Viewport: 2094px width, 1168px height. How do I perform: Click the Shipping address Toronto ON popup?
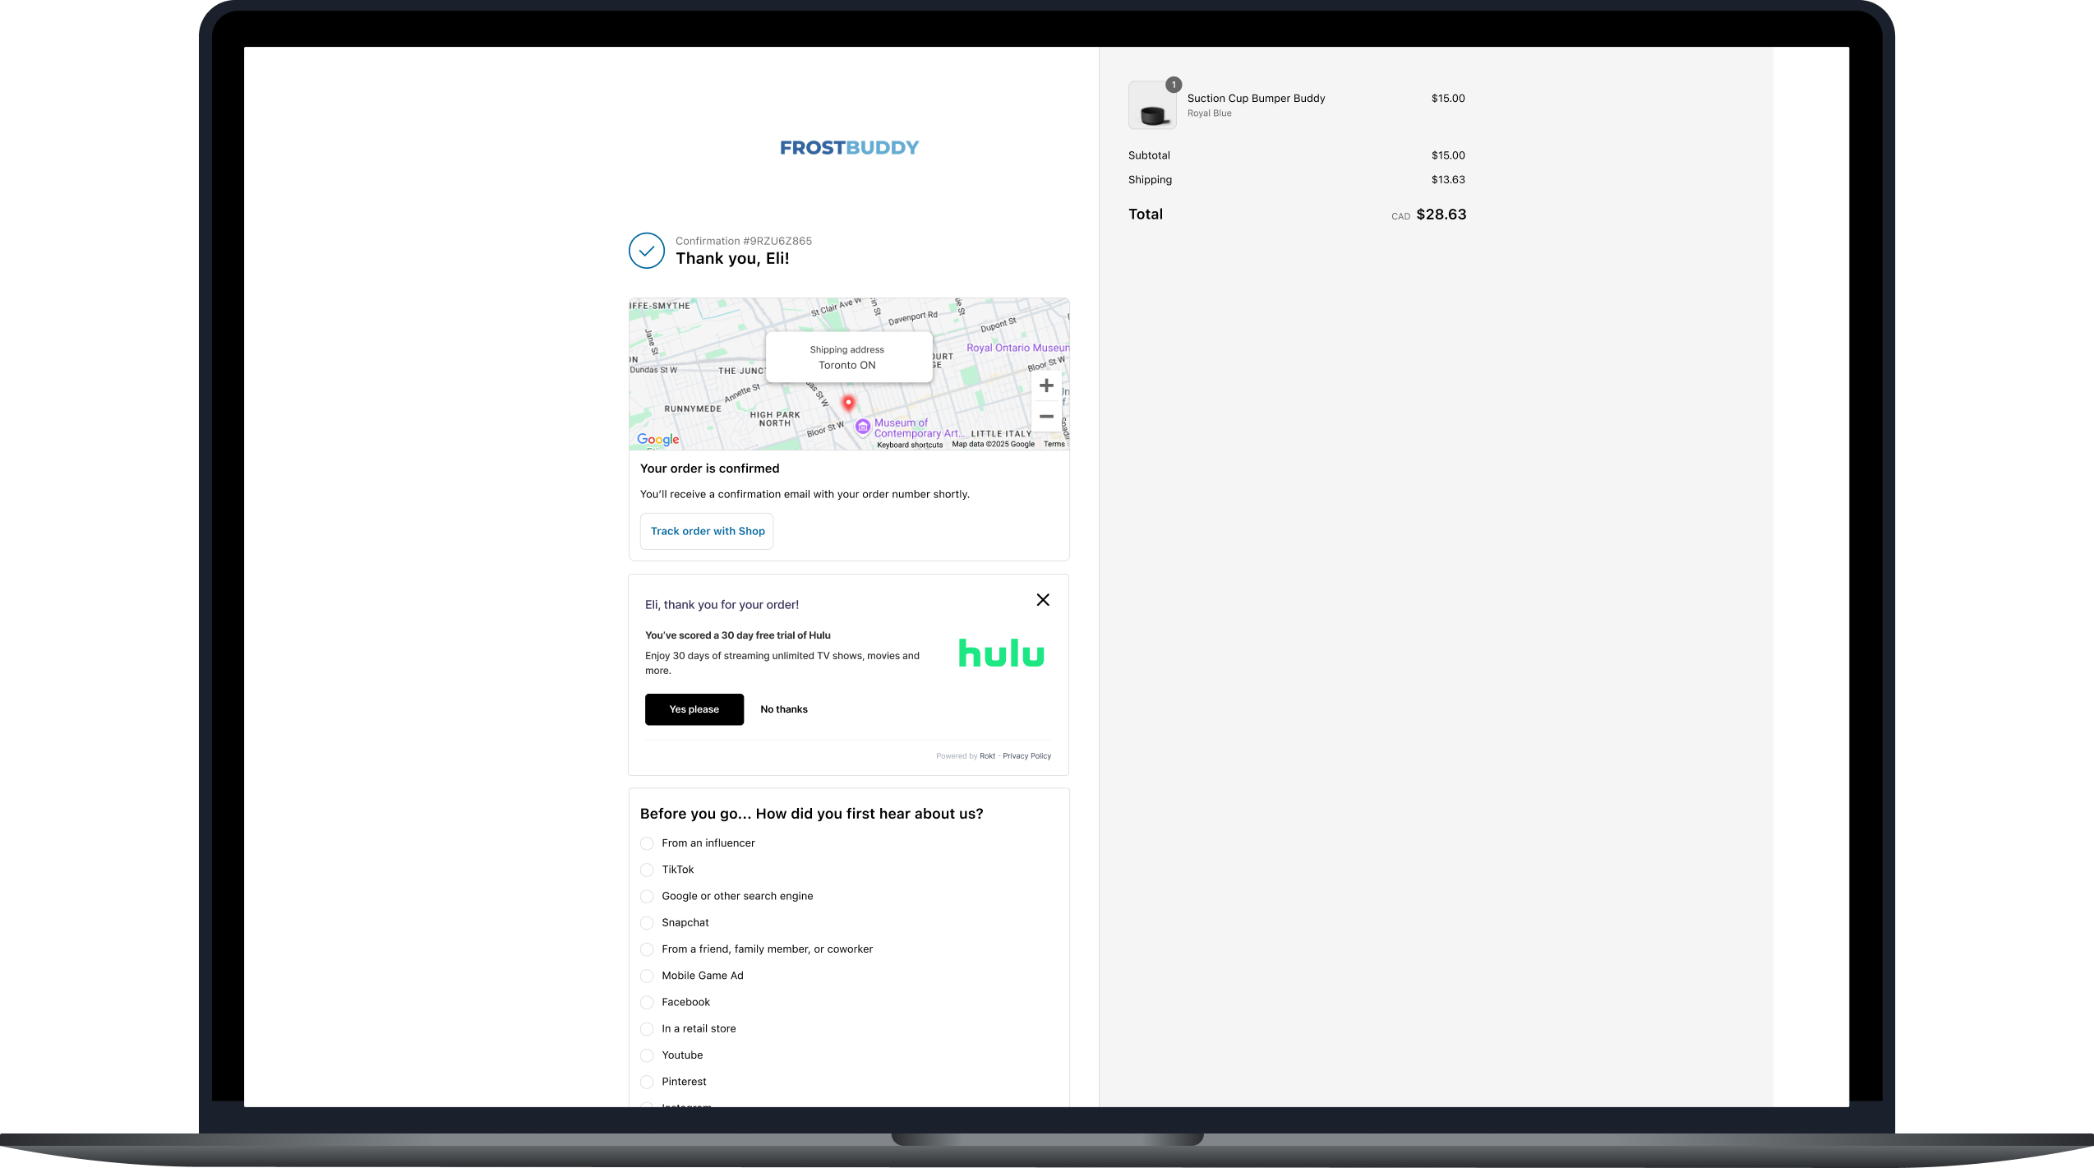[x=848, y=358]
